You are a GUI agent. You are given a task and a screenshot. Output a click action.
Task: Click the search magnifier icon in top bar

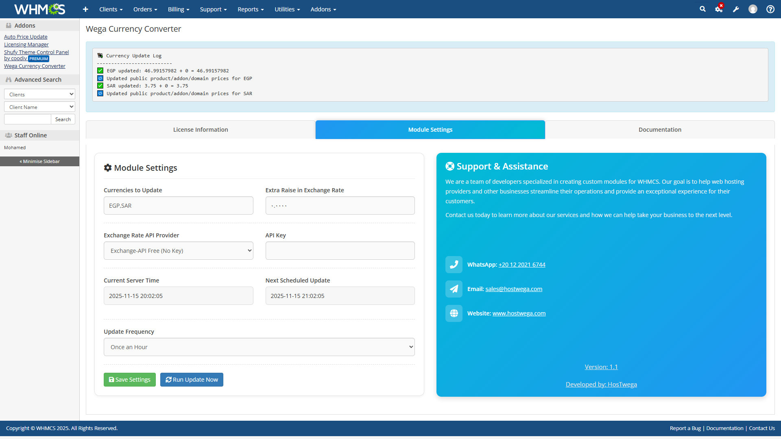[x=702, y=9]
